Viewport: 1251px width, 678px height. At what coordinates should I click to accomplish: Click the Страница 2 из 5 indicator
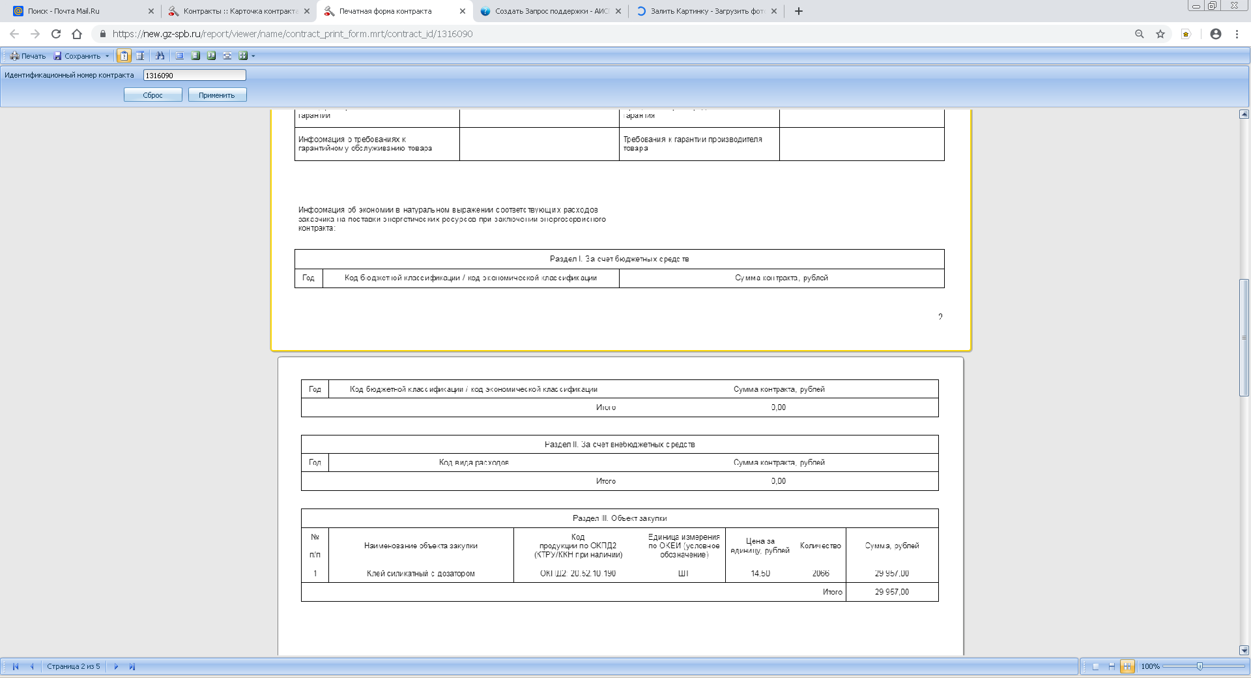[74, 666]
